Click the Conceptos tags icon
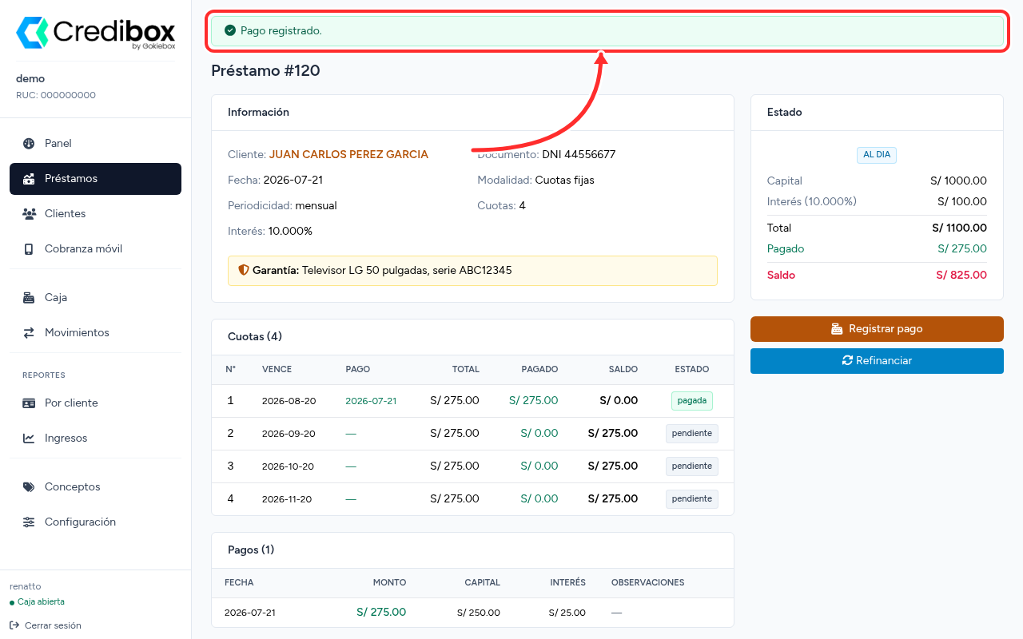This screenshot has height=639, width=1023. (29, 487)
